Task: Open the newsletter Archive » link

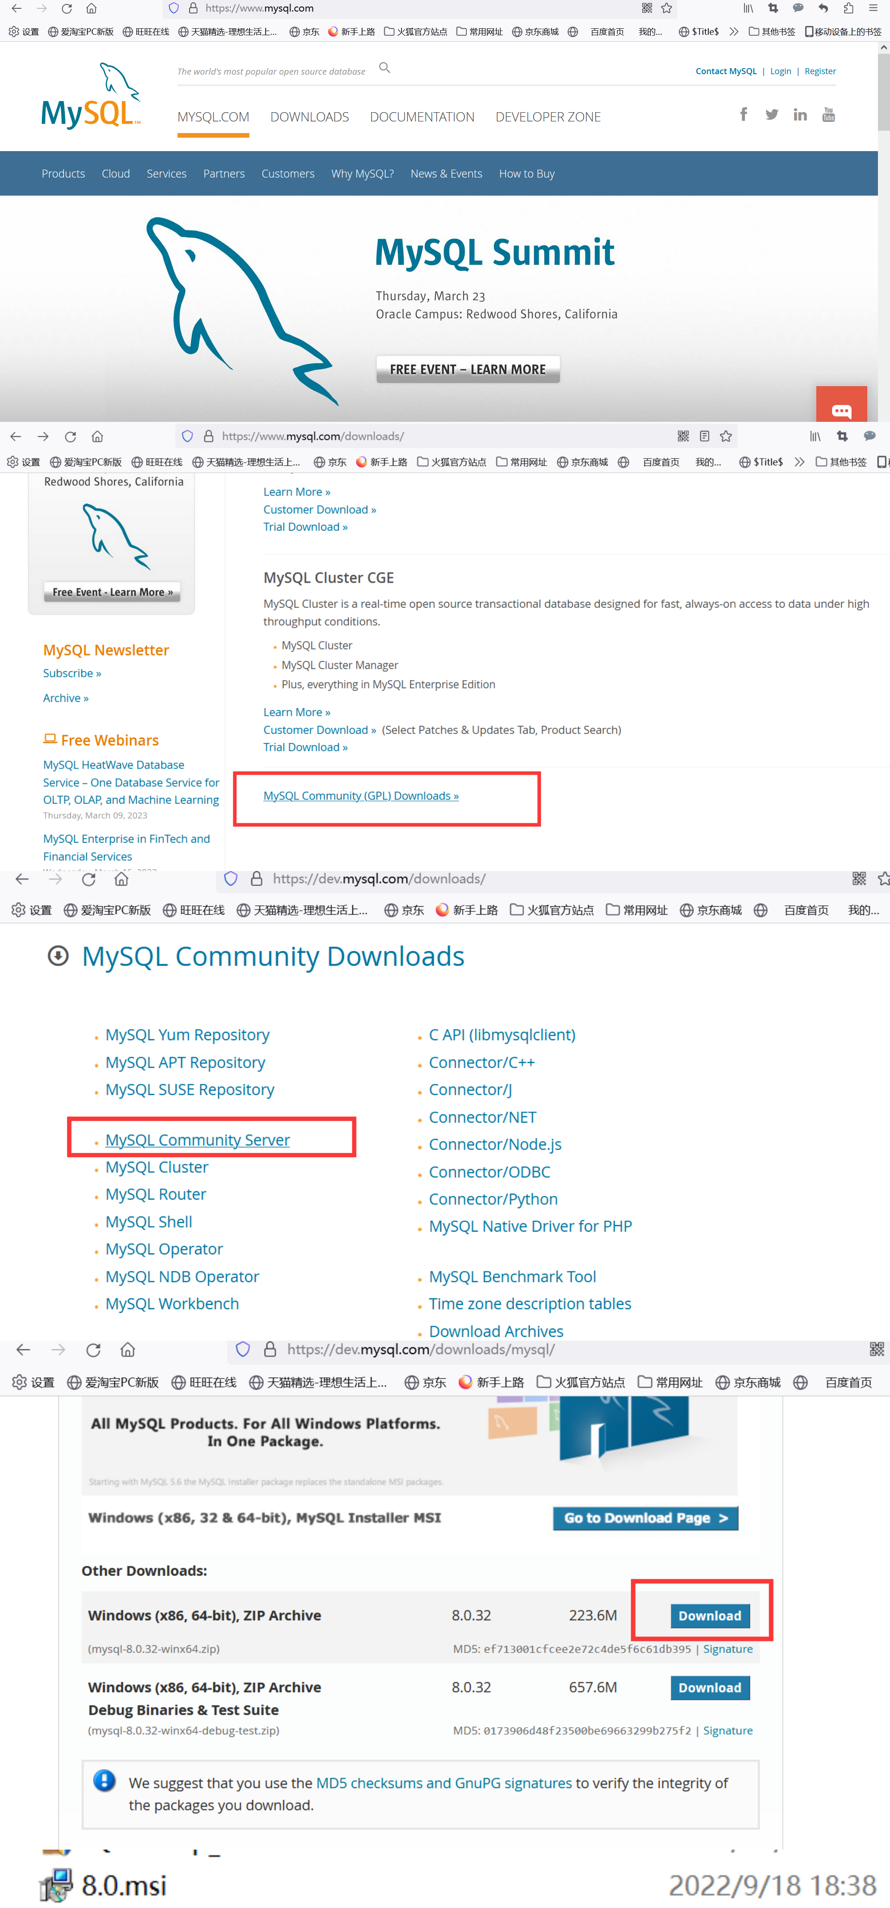Action: tap(66, 698)
